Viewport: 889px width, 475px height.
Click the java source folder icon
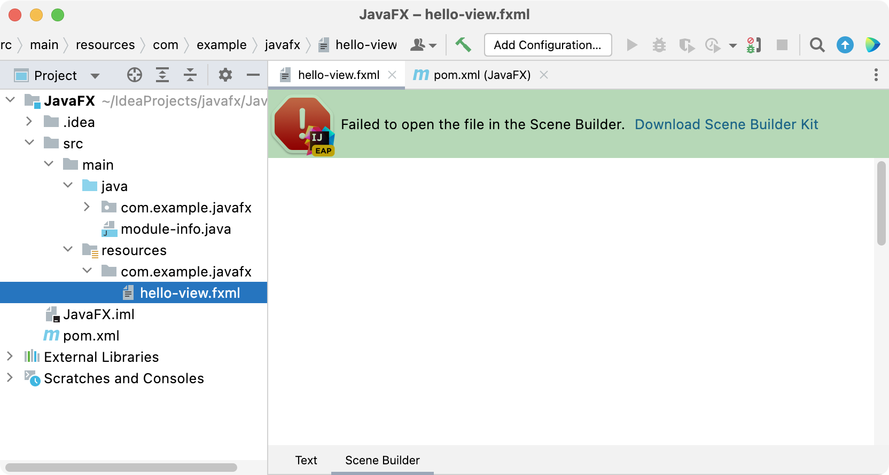90,185
